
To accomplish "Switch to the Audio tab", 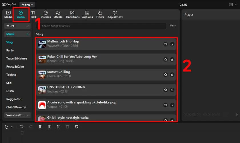I will pos(21,15).
